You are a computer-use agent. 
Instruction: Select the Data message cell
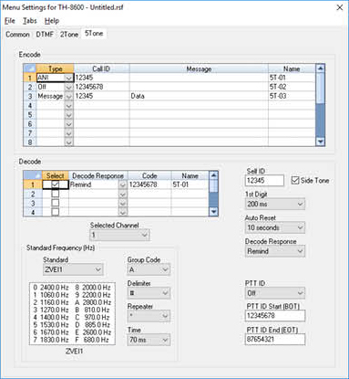point(199,96)
